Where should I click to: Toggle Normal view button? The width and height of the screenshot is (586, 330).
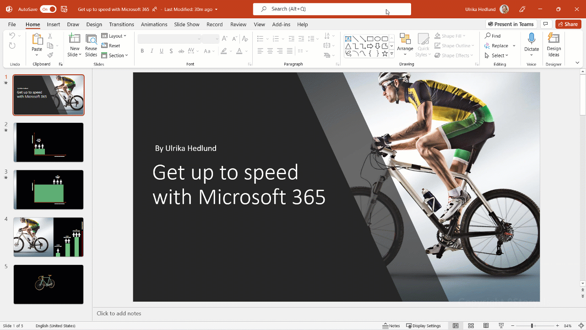[x=456, y=326]
